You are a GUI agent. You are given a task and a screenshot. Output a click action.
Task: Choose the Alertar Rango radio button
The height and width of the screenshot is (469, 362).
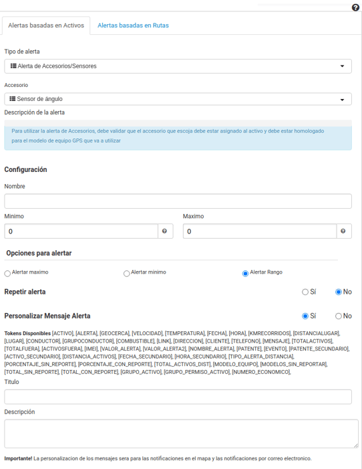coord(245,274)
